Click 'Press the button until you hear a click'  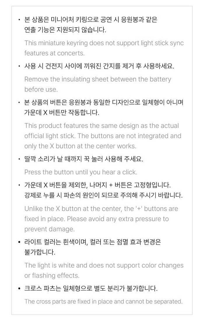[81, 172]
